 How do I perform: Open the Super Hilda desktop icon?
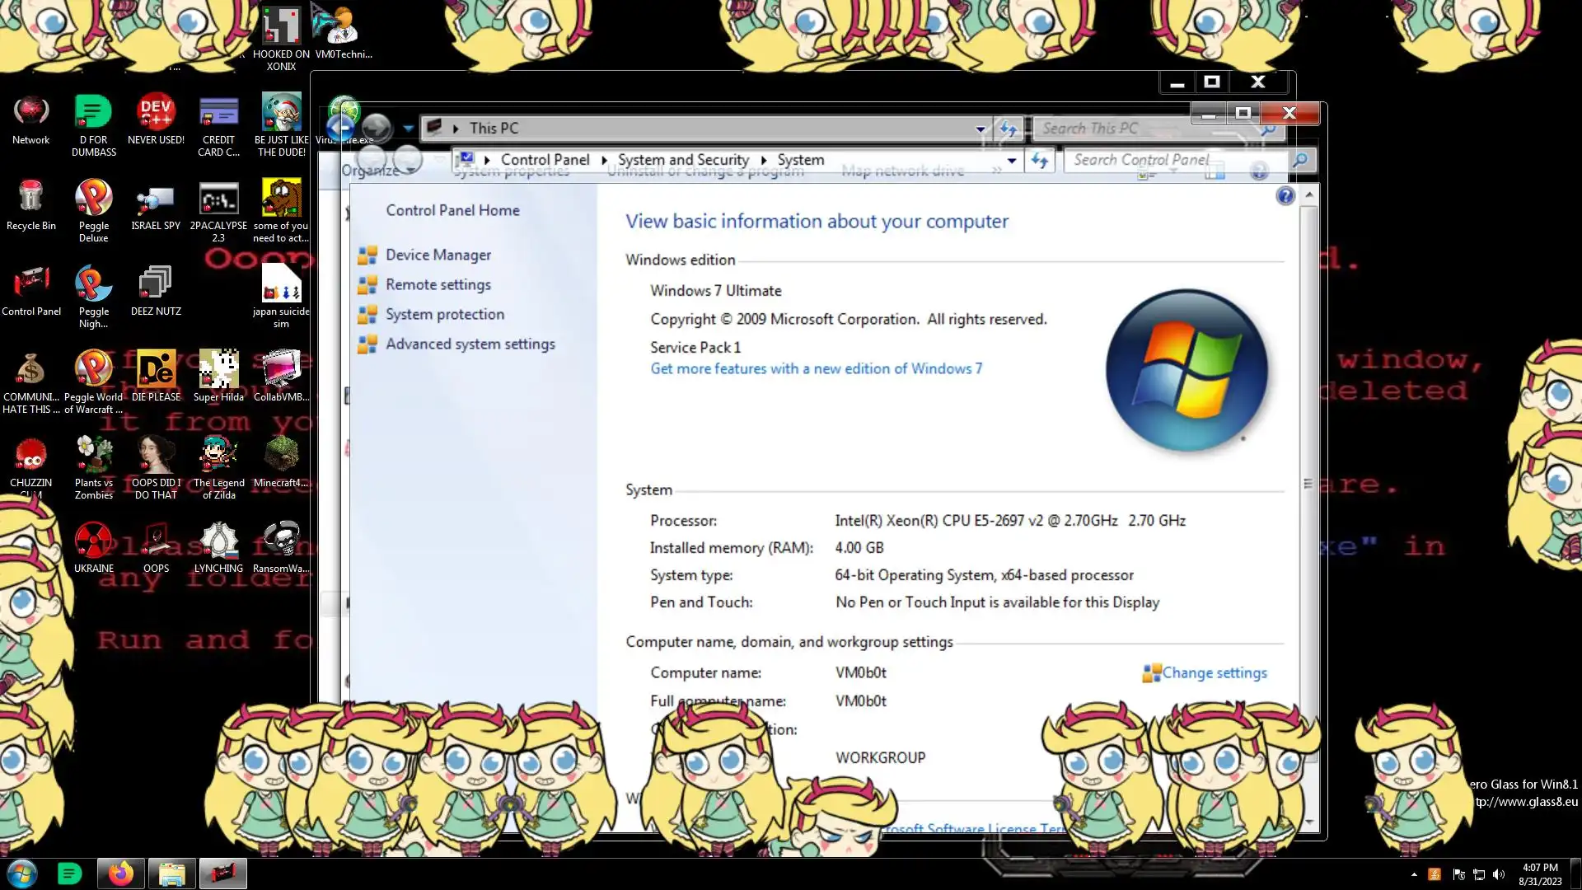pos(218,370)
